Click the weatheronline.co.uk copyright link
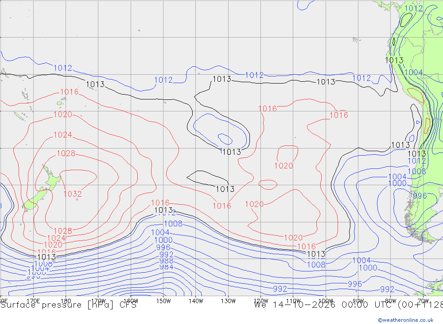This screenshot has width=443, height=324. (406, 320)
